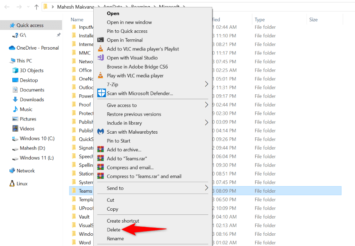The width and height of the screenshot is (355, 246).
Task: Click the WinRAR icon beside Add to archive
Action: [101, 150]
